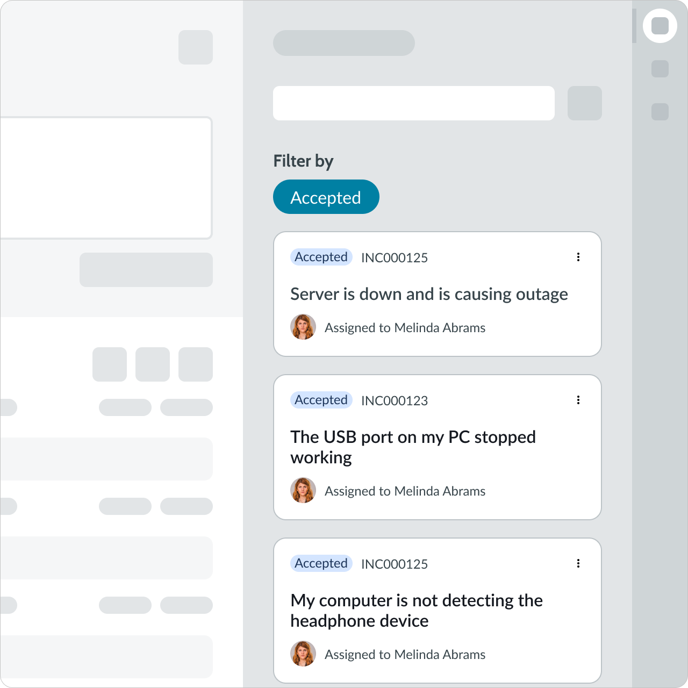Viewport: 688px width, 688px height.
Task: Toggle the Accepted filter chip under Filter by
Action: coord(326,197)
